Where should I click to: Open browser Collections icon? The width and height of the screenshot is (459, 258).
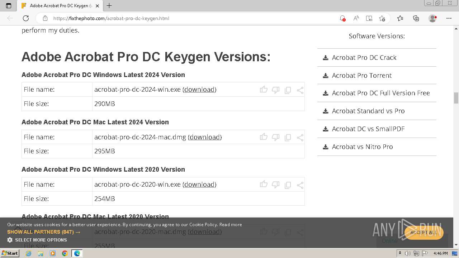[416, 18]
